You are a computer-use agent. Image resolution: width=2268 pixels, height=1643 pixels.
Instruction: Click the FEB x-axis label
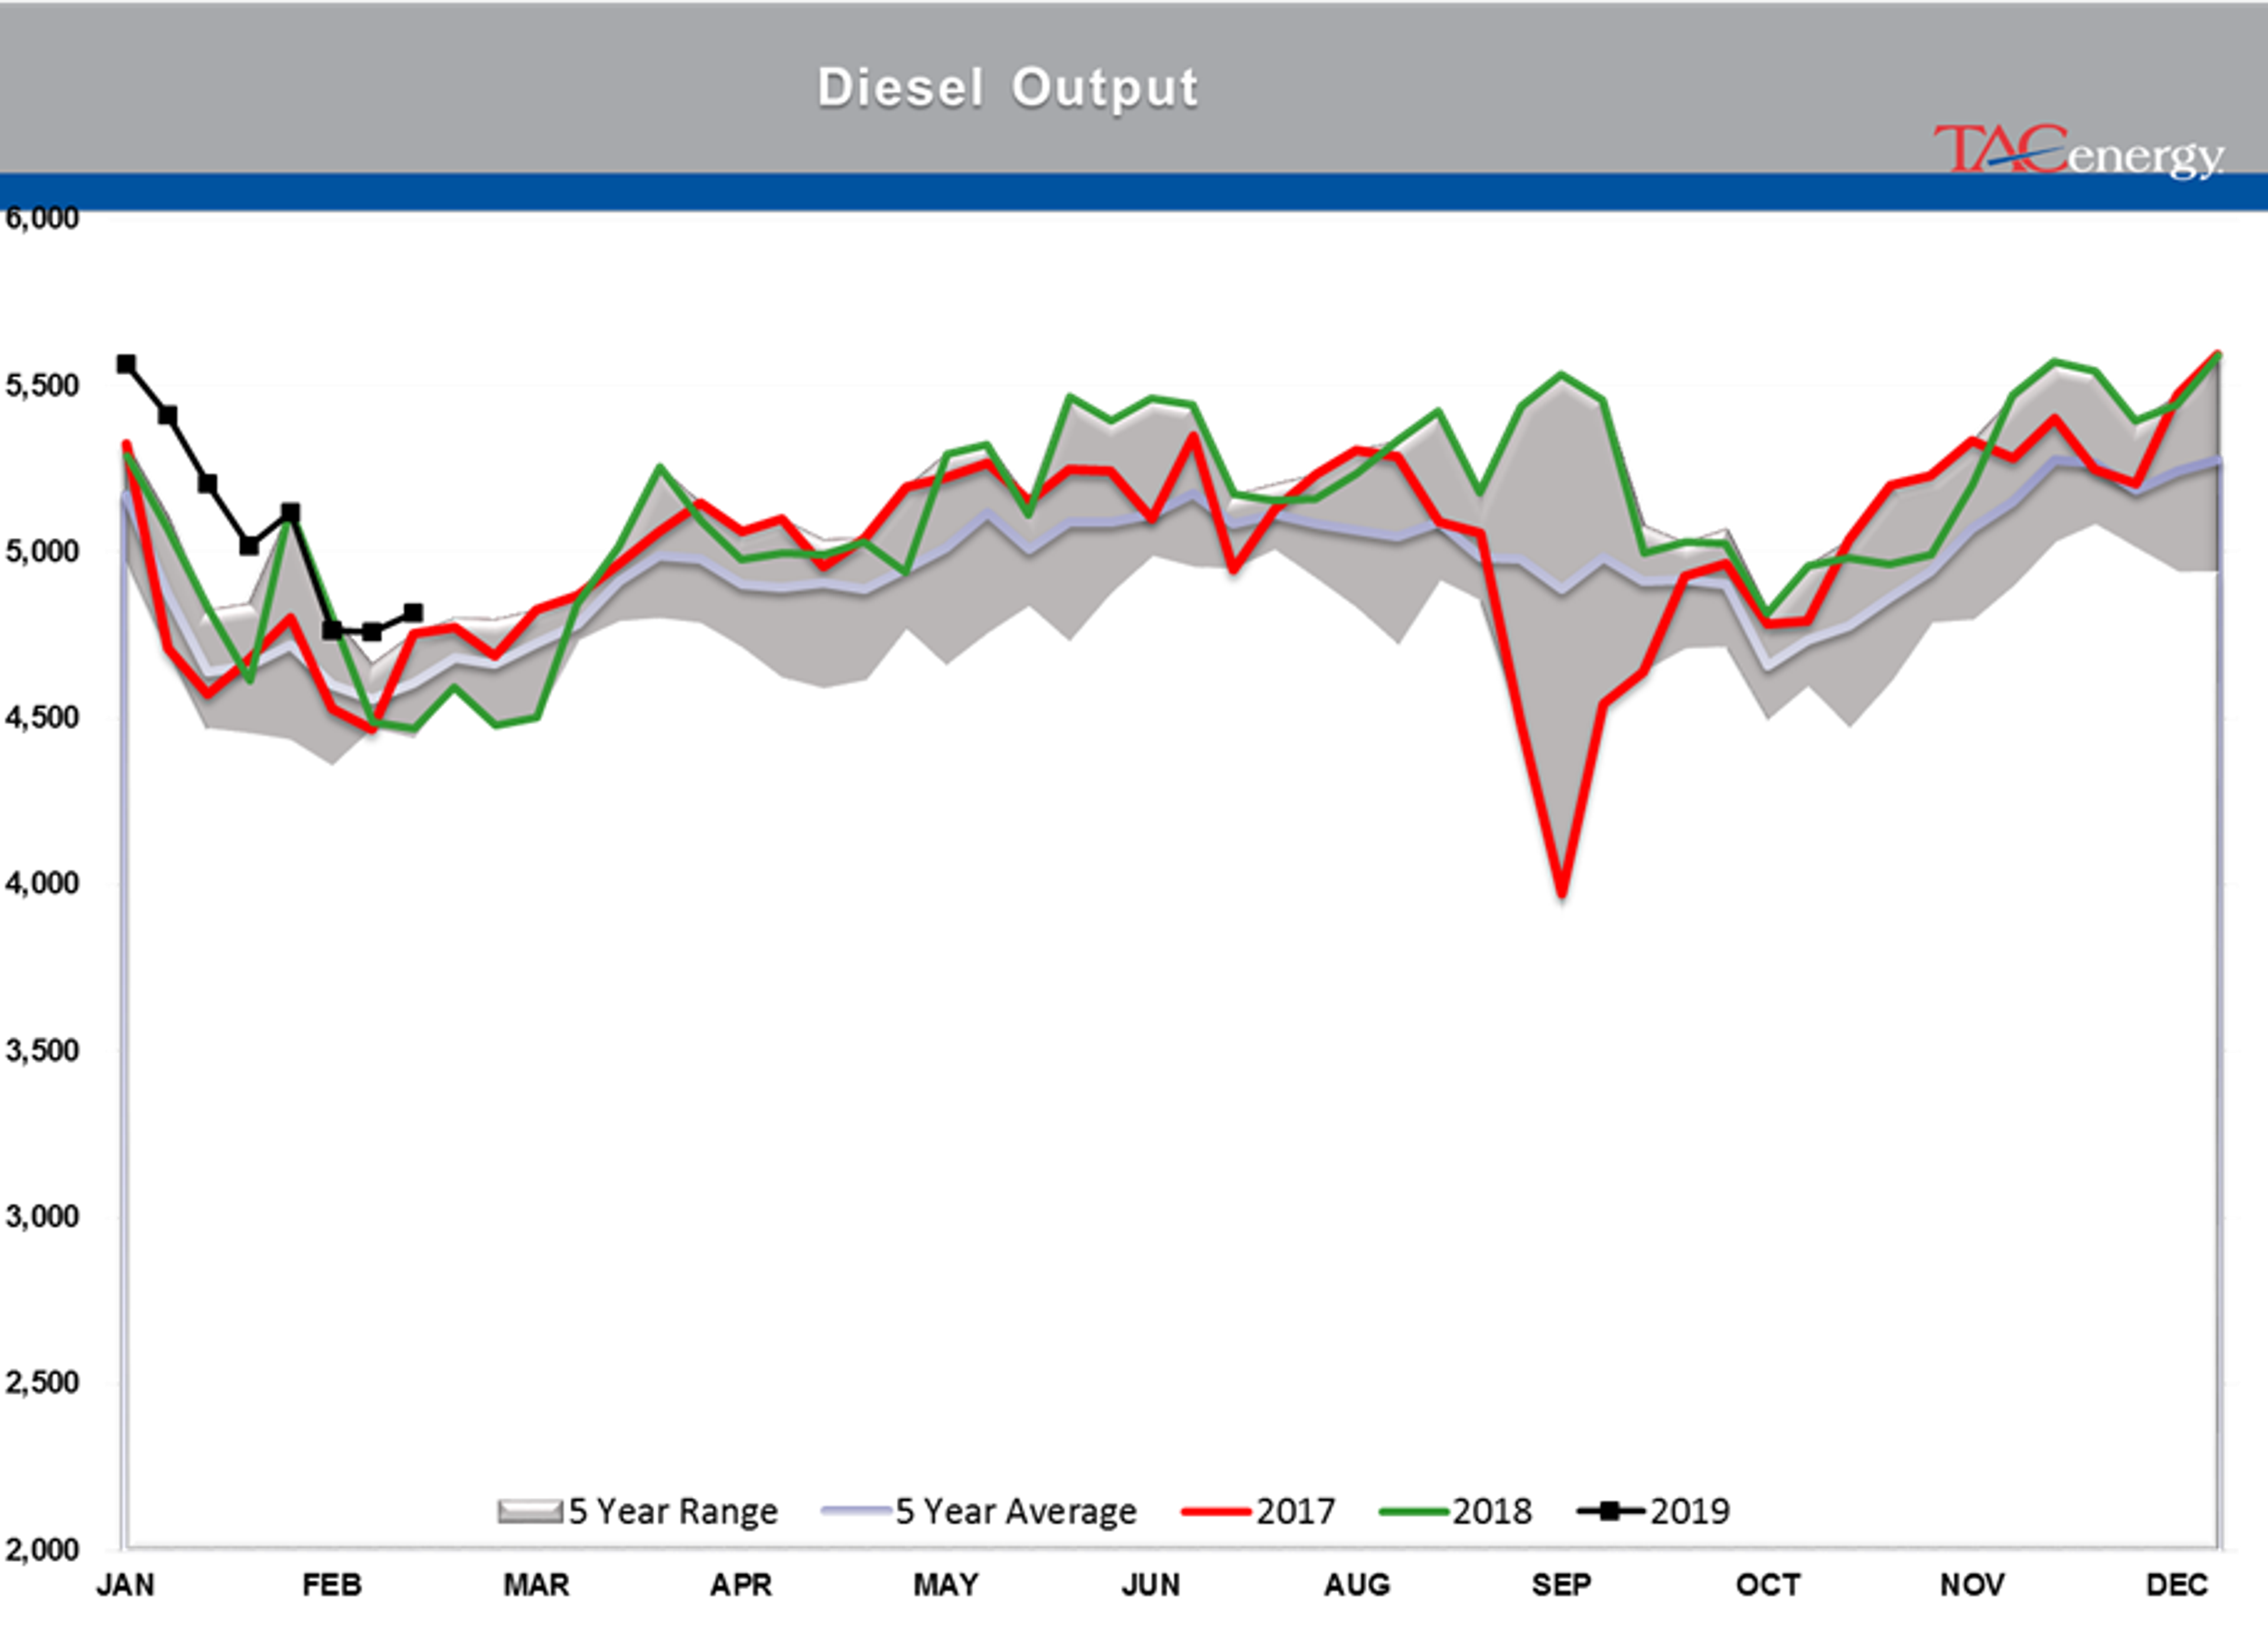(x=332, y=1586)
